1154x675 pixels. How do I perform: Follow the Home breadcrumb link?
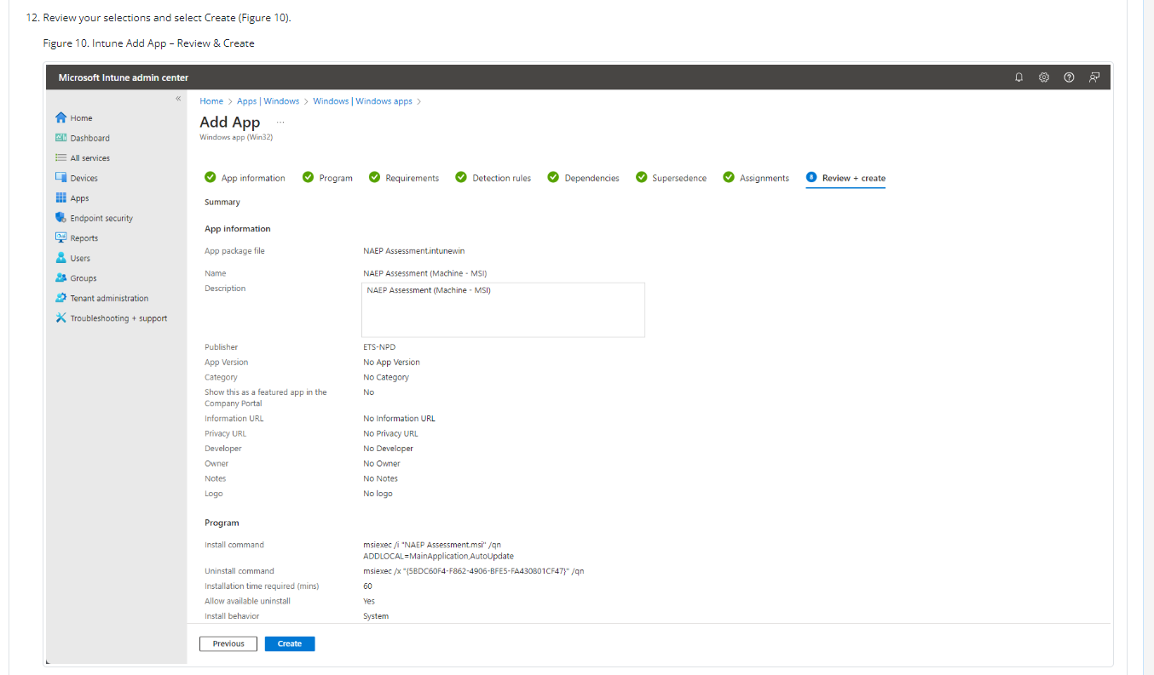211,101
